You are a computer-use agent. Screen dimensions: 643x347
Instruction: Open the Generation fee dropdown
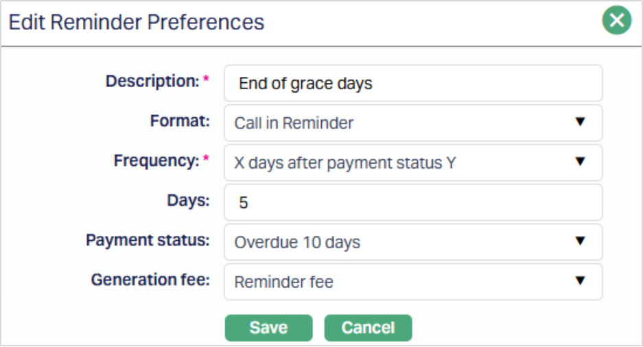click(413, 282)
